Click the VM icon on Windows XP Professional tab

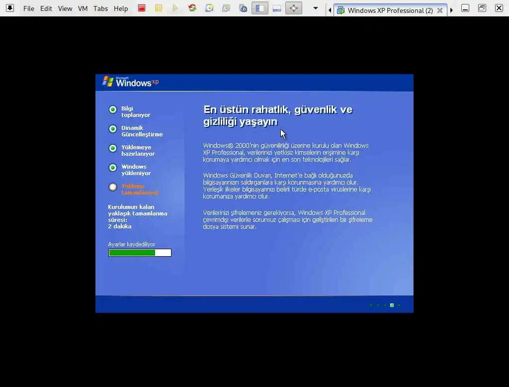click(340, 10)
